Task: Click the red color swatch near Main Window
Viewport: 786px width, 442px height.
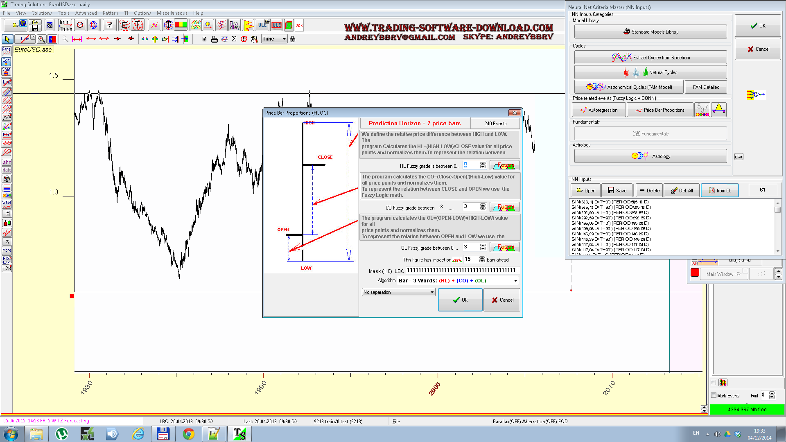Action: click(x=695, y=273)
